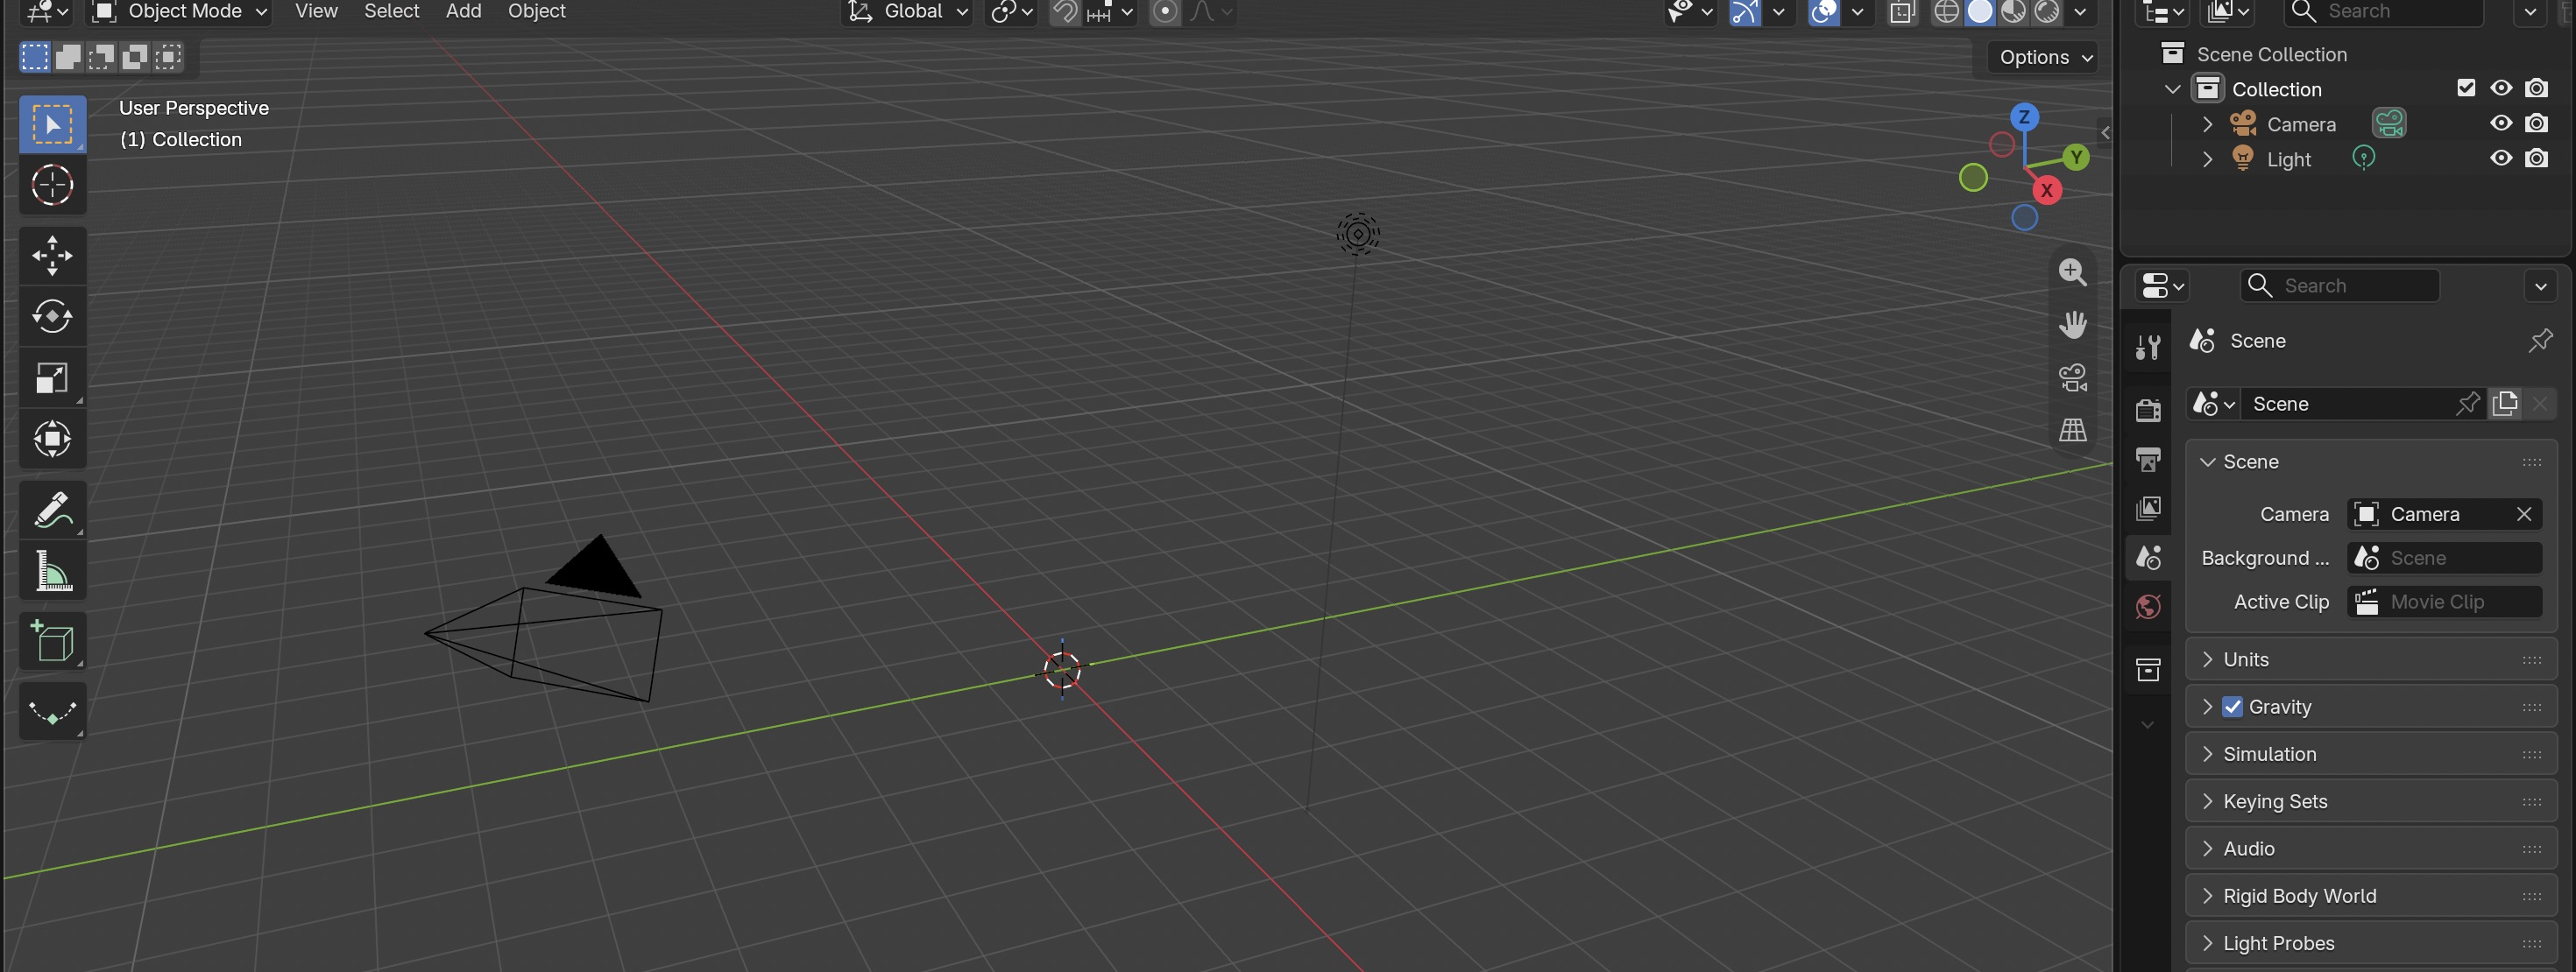Image resolution: width=2576 pixels, height=972 pixels.
Task: Toggle snapping magnet
Action: pyautogui.click(x=1065, y=12)
